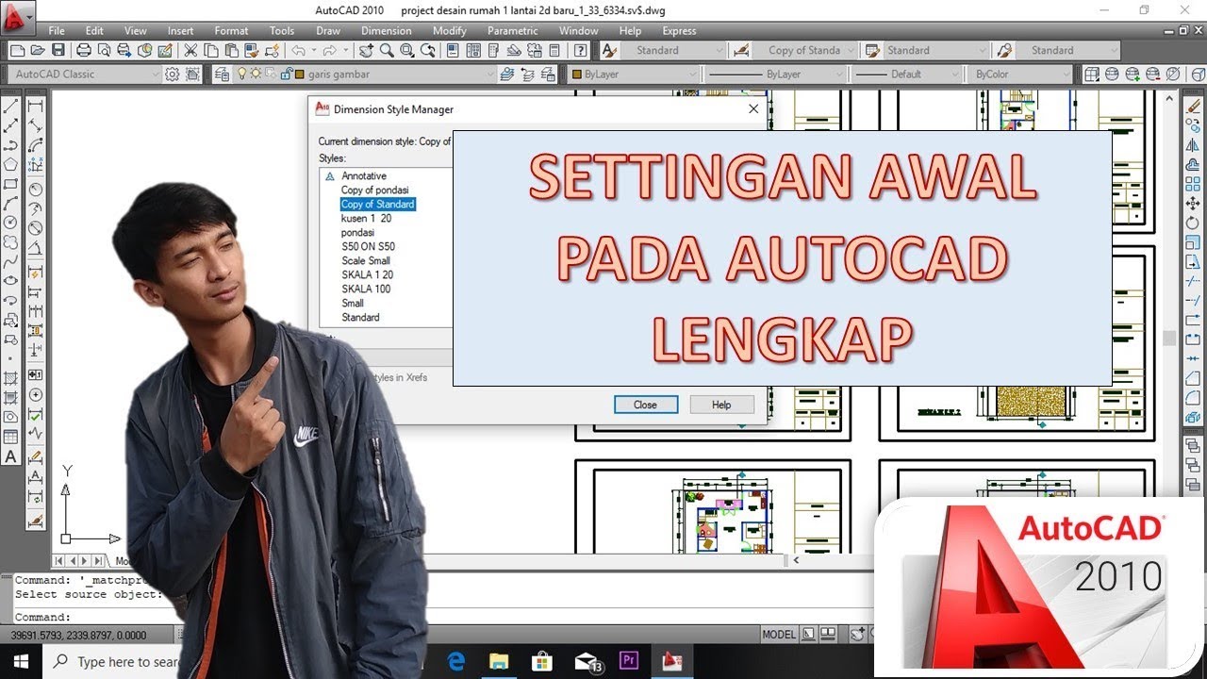
Task: Expand the Default lineweight dropdown
Action: (906, 74)
